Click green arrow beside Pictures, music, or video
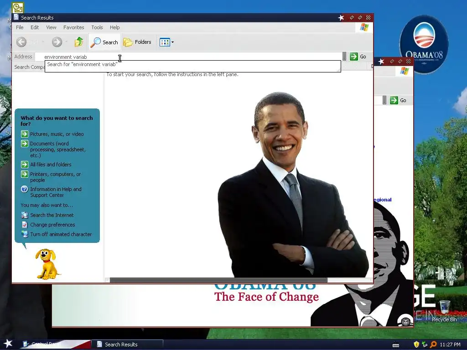 [25, 134]
